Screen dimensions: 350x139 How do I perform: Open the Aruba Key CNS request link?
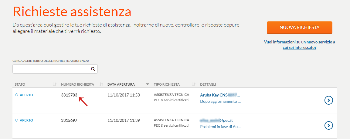coord(220,95)
